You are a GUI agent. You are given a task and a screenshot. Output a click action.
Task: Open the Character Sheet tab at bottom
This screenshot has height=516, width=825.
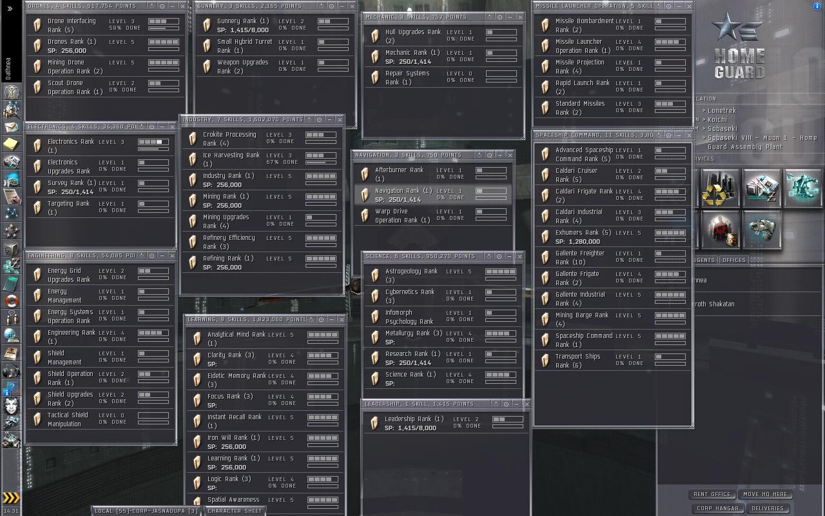click(x=235, y=511)
